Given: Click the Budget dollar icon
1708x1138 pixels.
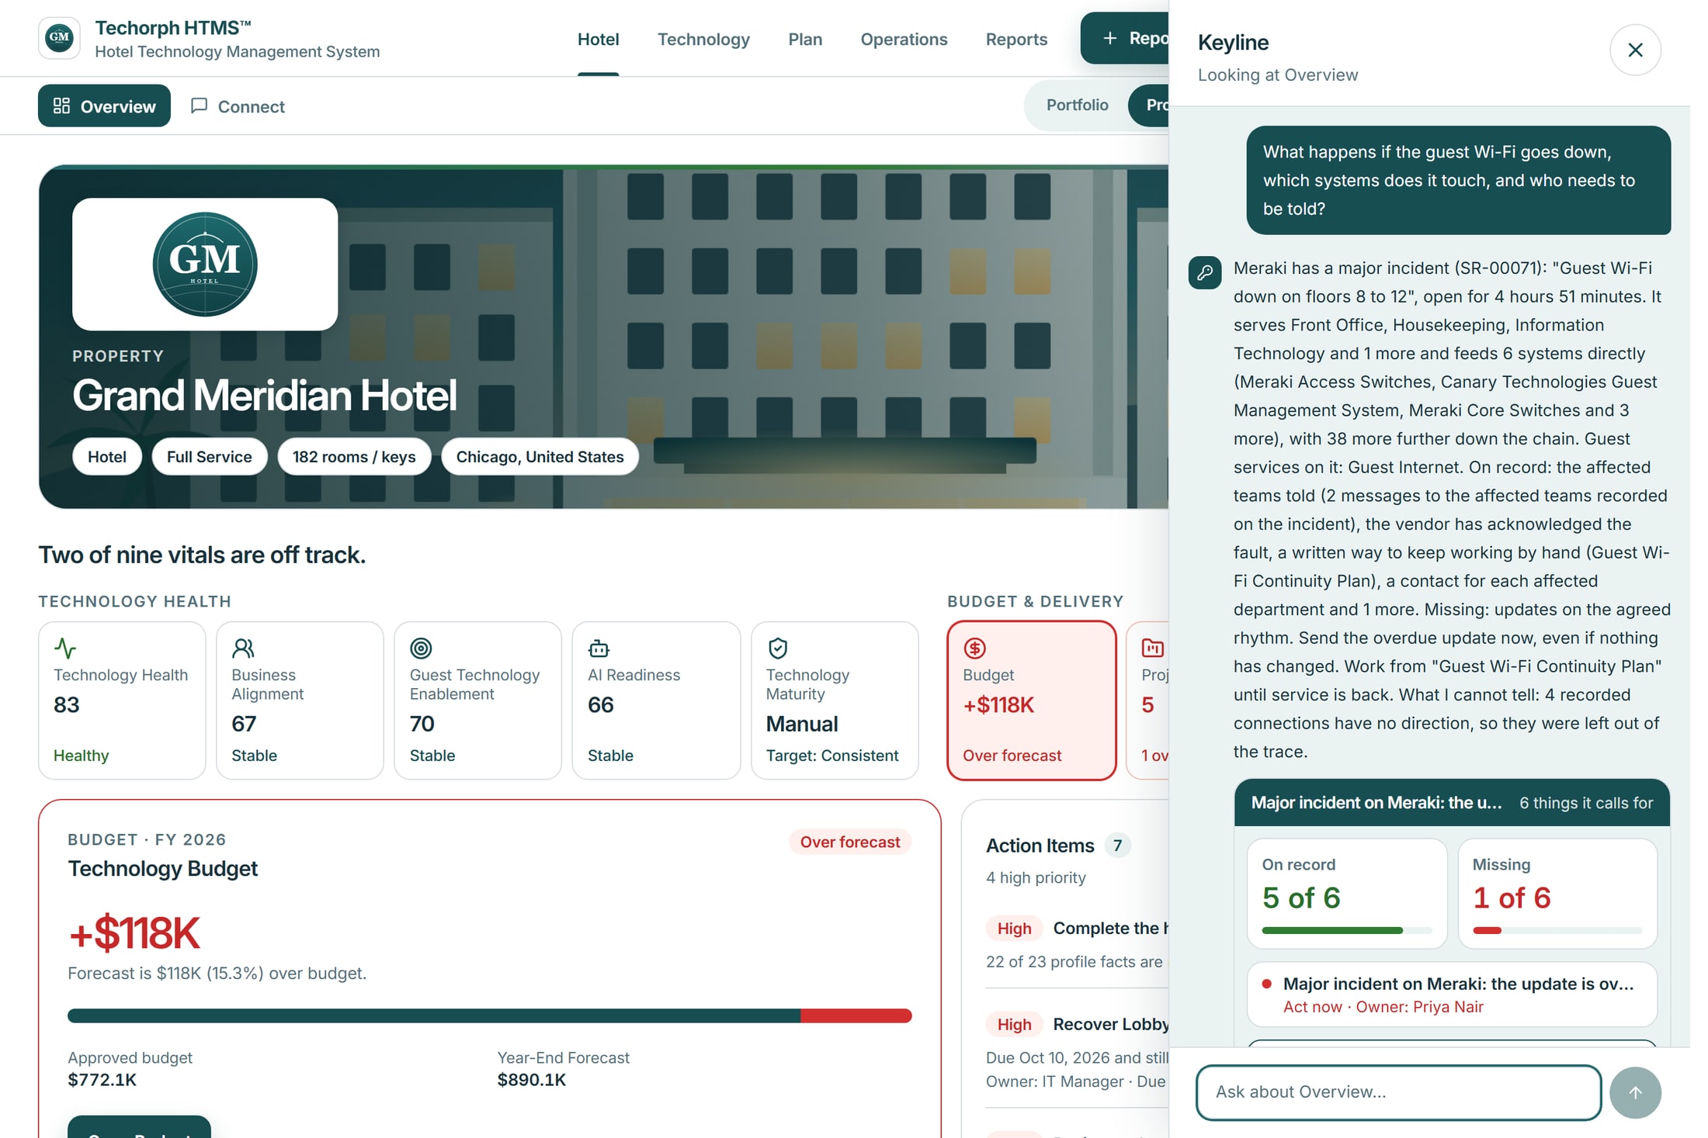Looking at the screenshot, I should coord(974,648).
